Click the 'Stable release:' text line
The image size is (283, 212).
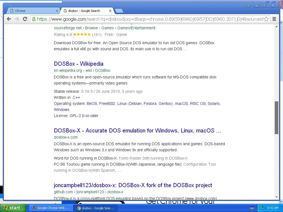coord(98,91)
